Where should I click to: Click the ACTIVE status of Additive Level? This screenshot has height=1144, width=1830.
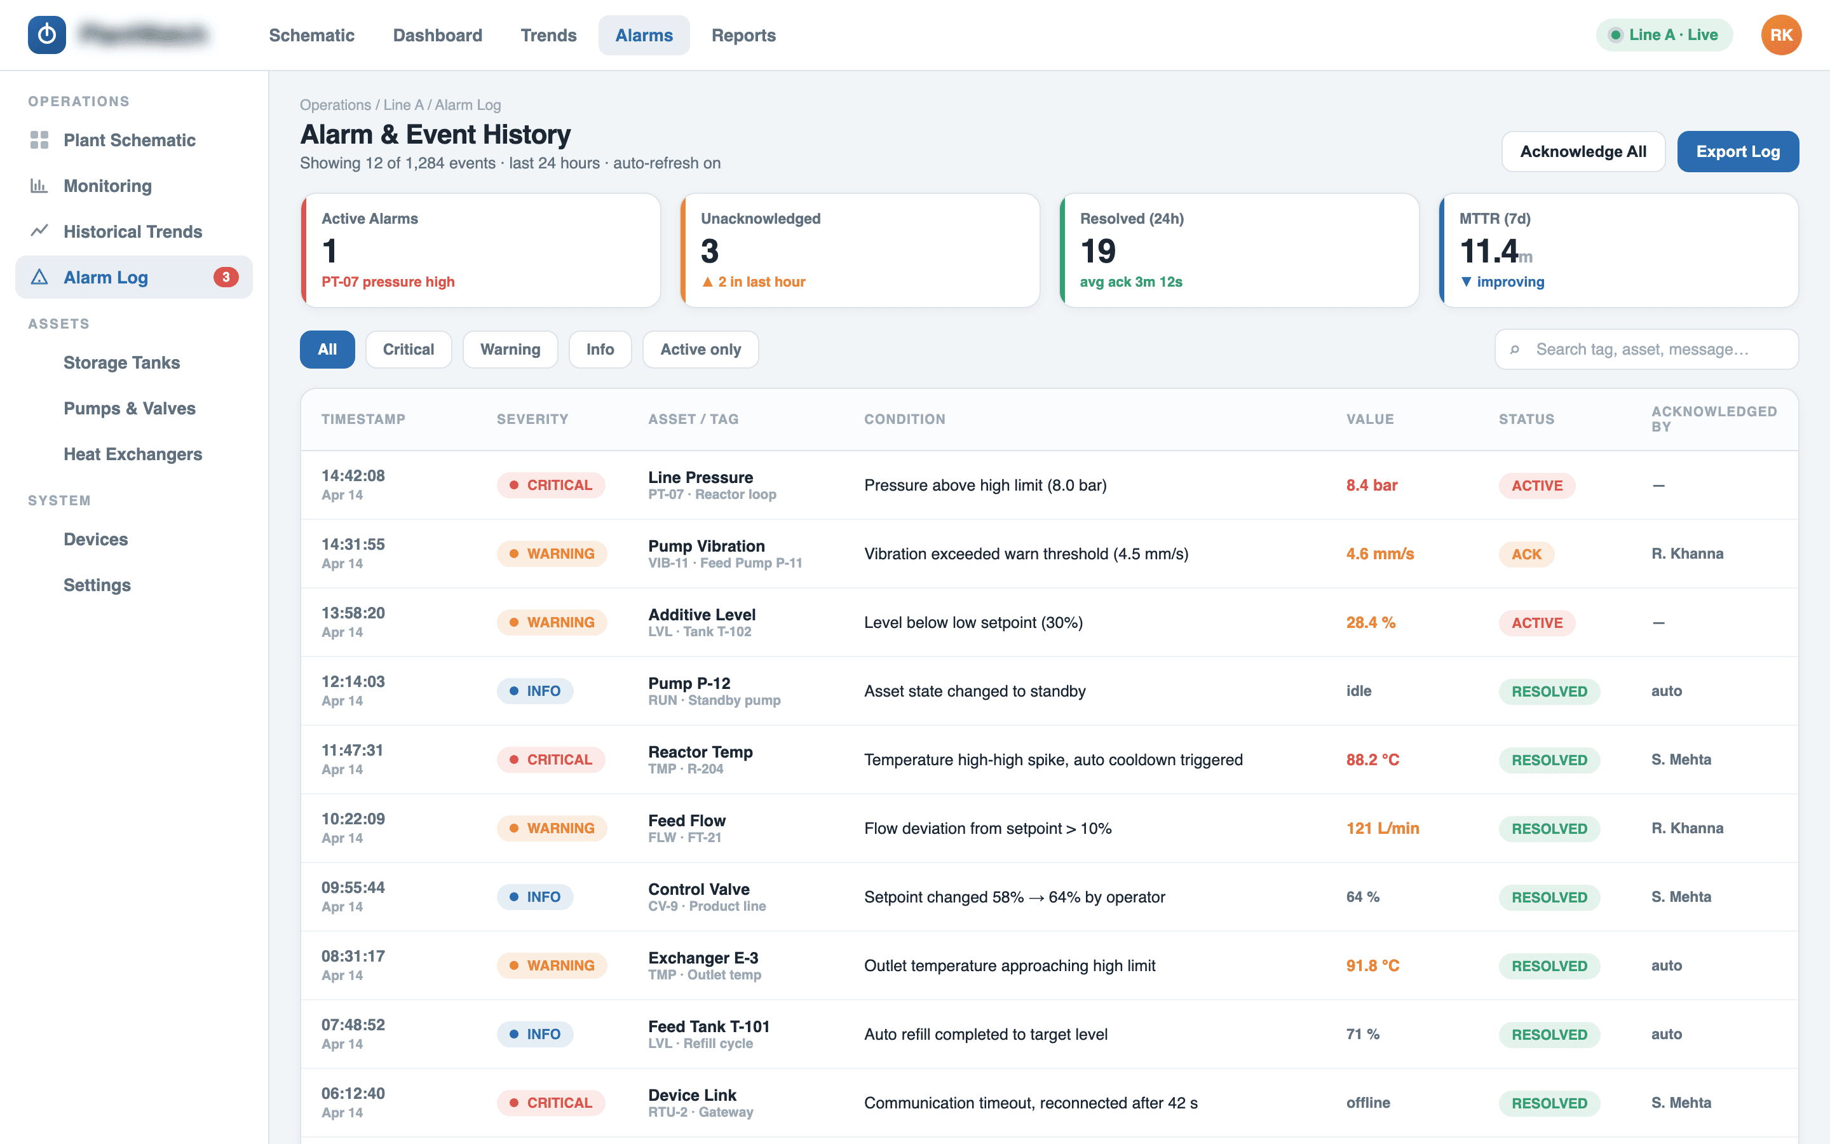(1536, 623)
